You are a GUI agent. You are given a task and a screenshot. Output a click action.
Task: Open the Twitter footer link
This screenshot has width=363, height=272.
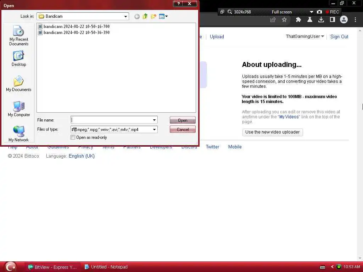tap(213, 147)
